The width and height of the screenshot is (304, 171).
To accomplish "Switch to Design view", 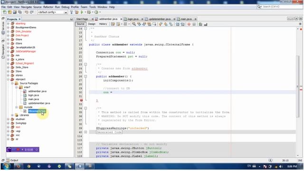I will tap(92, 24).
